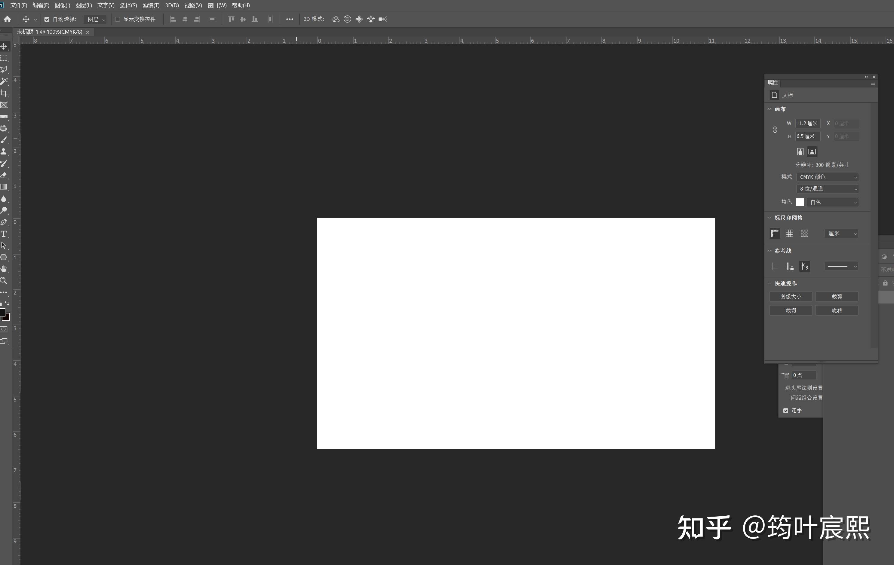Click the 图像大小 button
The width and height of the screenshot is (894, 565).
pos(791,296)
